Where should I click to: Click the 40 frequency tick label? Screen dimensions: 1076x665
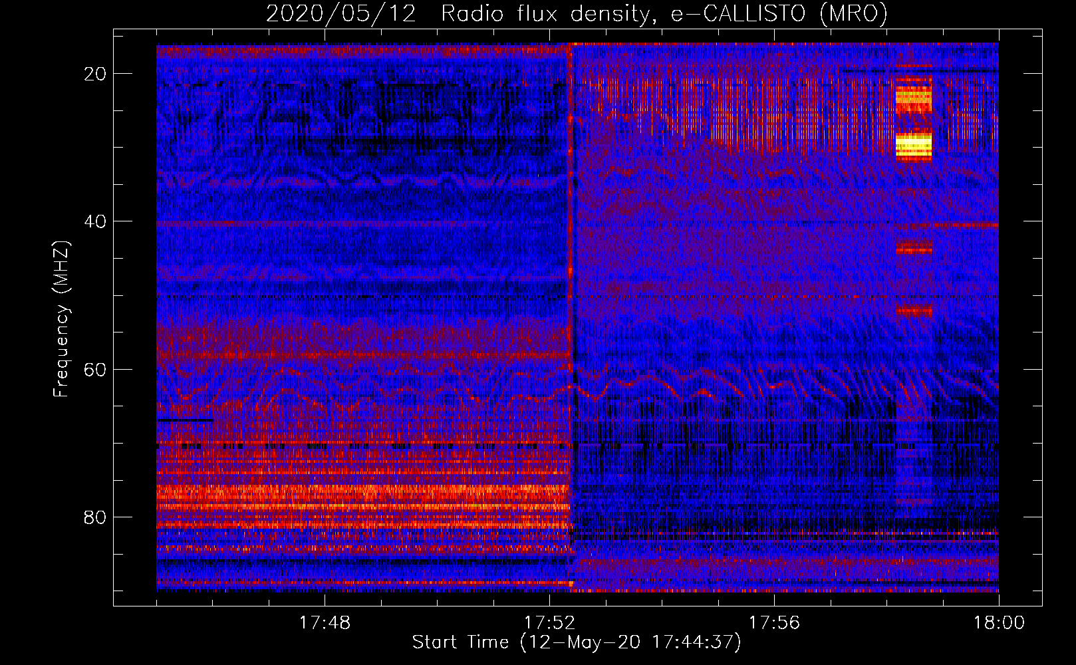point(96,221)
